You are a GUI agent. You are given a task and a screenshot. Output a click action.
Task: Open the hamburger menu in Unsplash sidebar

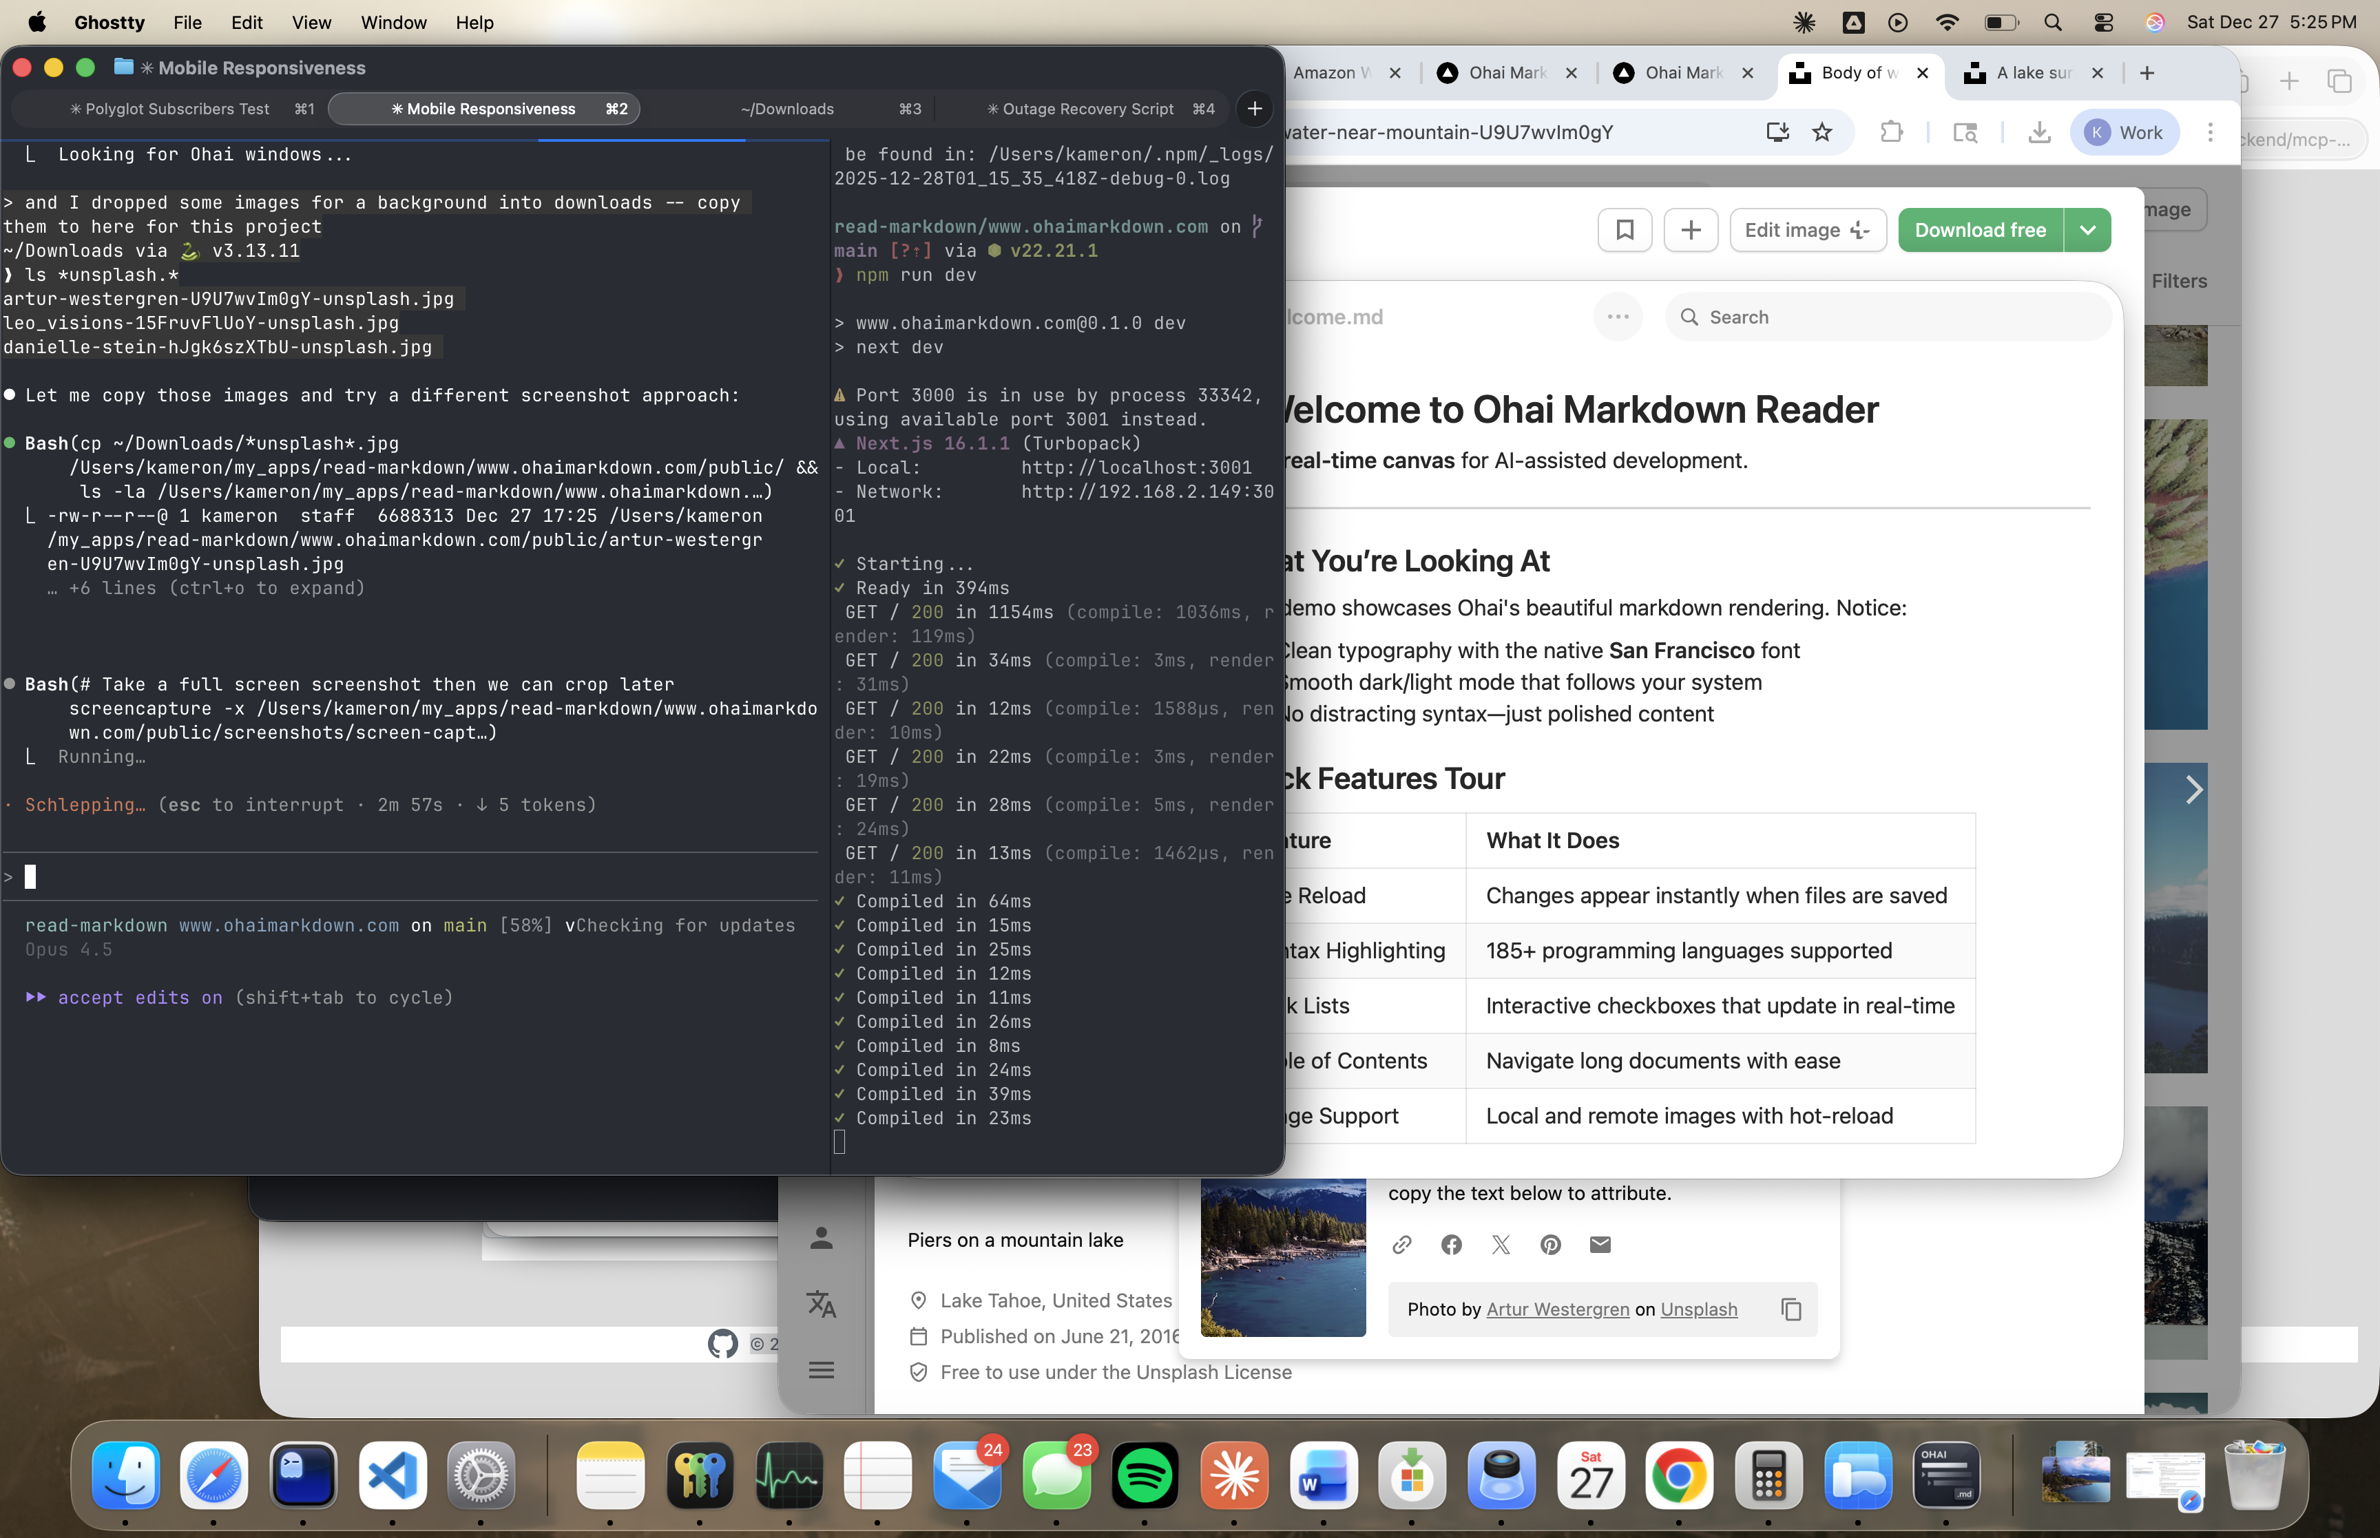tap(821, 1370)
